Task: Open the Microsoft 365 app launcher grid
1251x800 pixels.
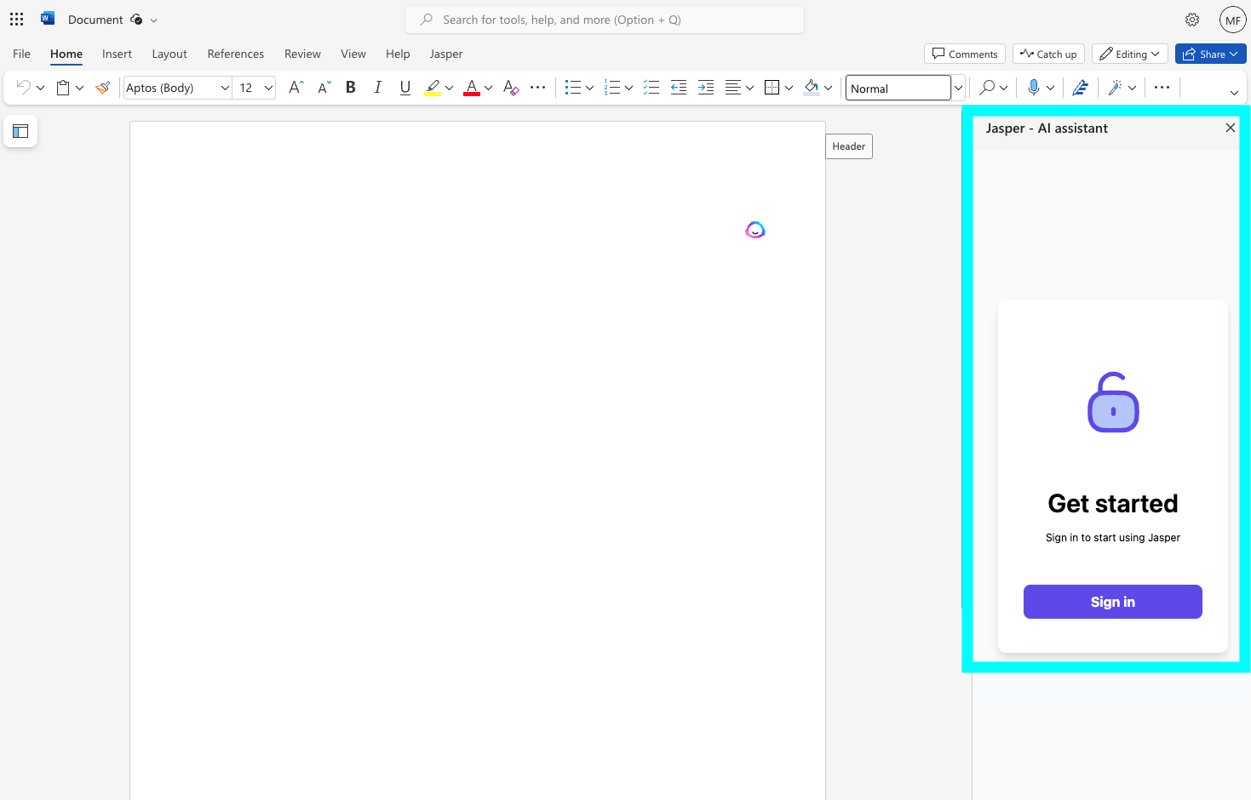Action: pos(16,19)
